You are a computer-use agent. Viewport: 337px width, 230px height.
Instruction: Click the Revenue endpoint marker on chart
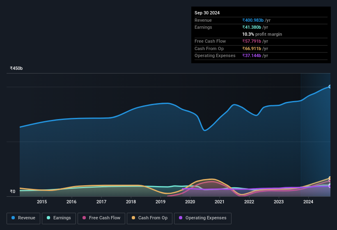coord(330,87)
